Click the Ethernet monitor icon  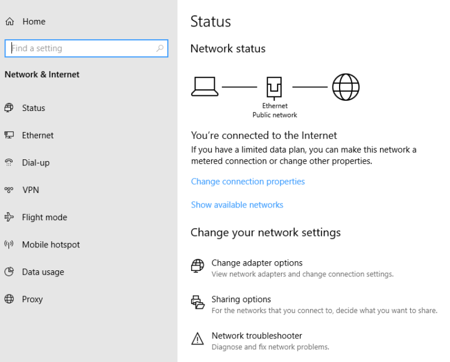(x=9, y=135)
